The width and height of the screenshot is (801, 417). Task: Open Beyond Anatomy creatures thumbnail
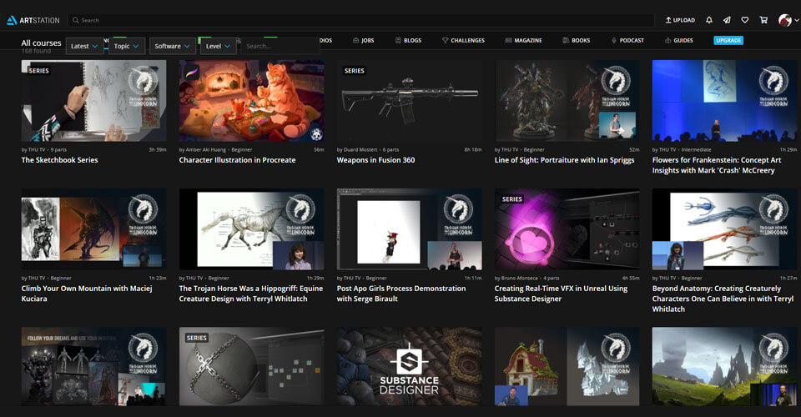(x=724, y=229)
